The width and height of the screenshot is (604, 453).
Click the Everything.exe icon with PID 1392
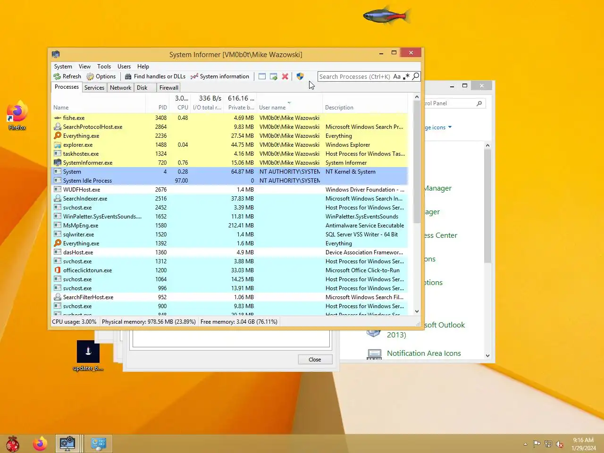58,243
